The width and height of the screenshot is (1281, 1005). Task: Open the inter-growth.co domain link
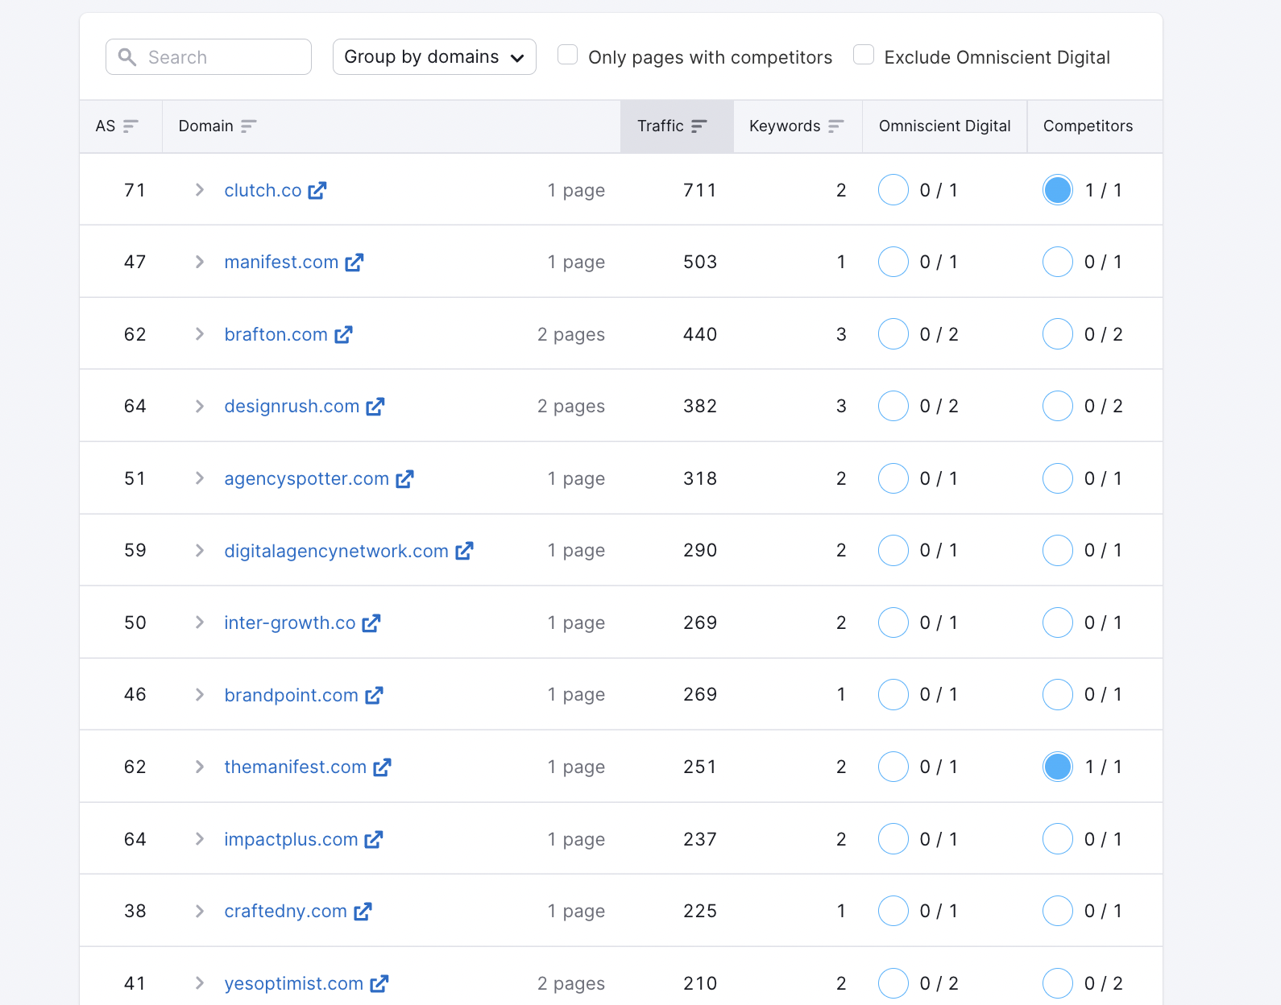(289, 623)
